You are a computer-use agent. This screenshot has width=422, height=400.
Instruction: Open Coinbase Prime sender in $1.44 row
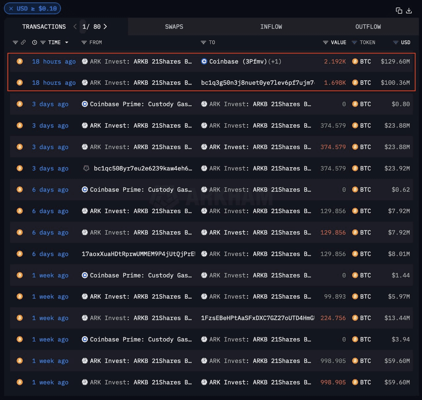[141, 275]
